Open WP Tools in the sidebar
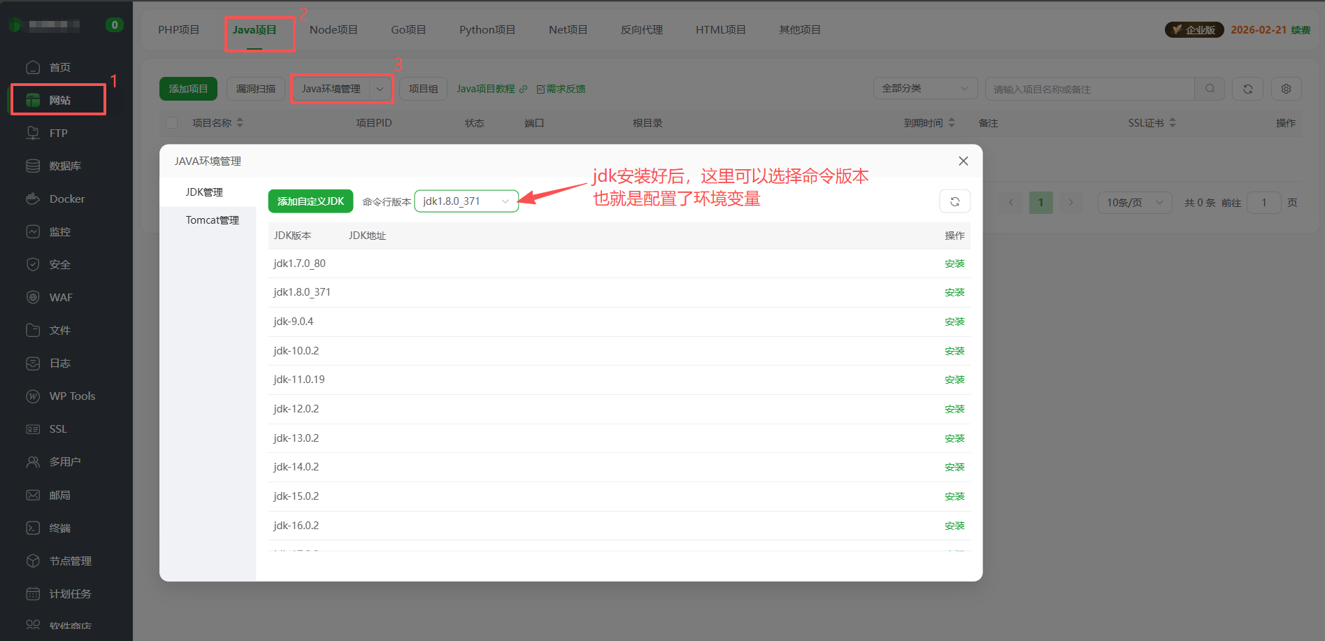The height and width of the screenshot is (641, 1325). click(71, 396)
